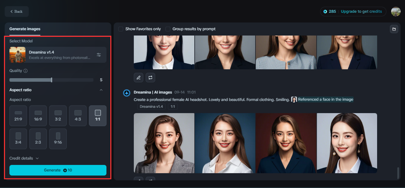Click the Quality info icon
Viewport: 405px width, 188px height.
coord(26,71)
